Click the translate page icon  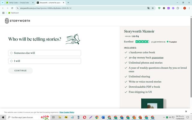click(148, 8)
